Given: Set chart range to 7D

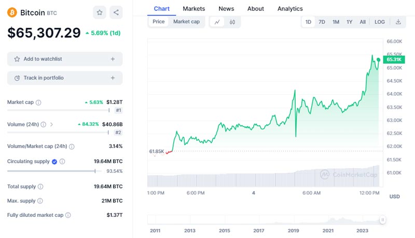Looking at the screenshot, I should (322, 22).
